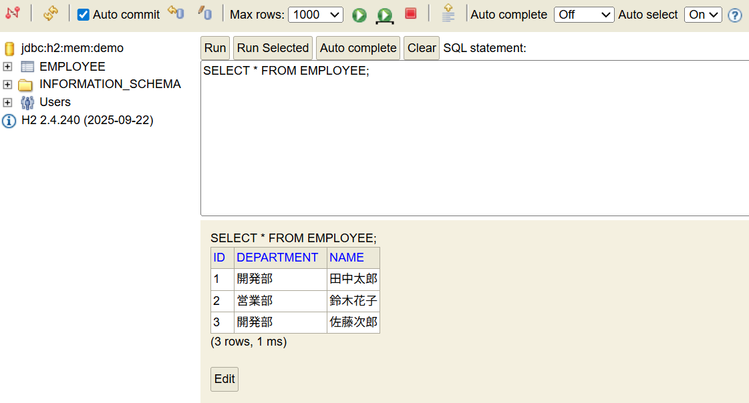Click the jdbc:h2:mem:demo database icon
749x403 pixels.
point(9,49)
